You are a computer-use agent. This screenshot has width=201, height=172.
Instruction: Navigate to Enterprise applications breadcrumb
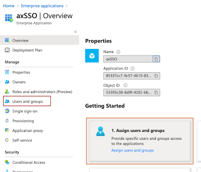click(x=42, y=6)
